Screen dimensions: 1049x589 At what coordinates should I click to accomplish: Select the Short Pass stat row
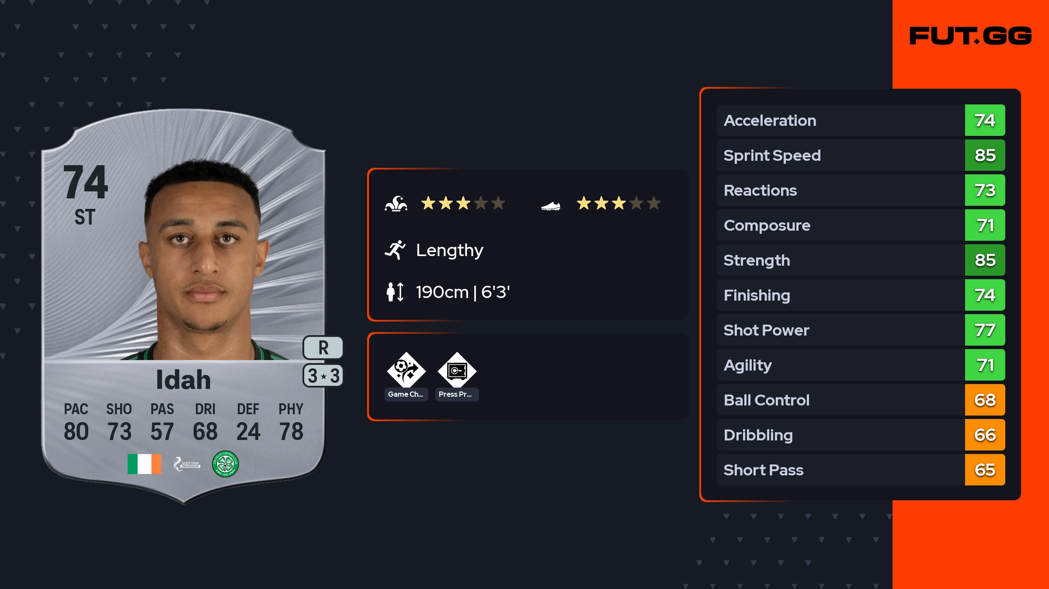pos(839,470)
